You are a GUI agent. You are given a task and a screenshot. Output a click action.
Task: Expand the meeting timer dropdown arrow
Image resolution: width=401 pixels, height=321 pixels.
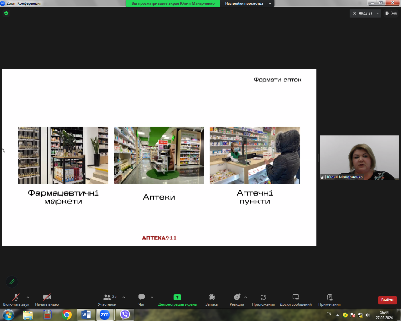378,13
